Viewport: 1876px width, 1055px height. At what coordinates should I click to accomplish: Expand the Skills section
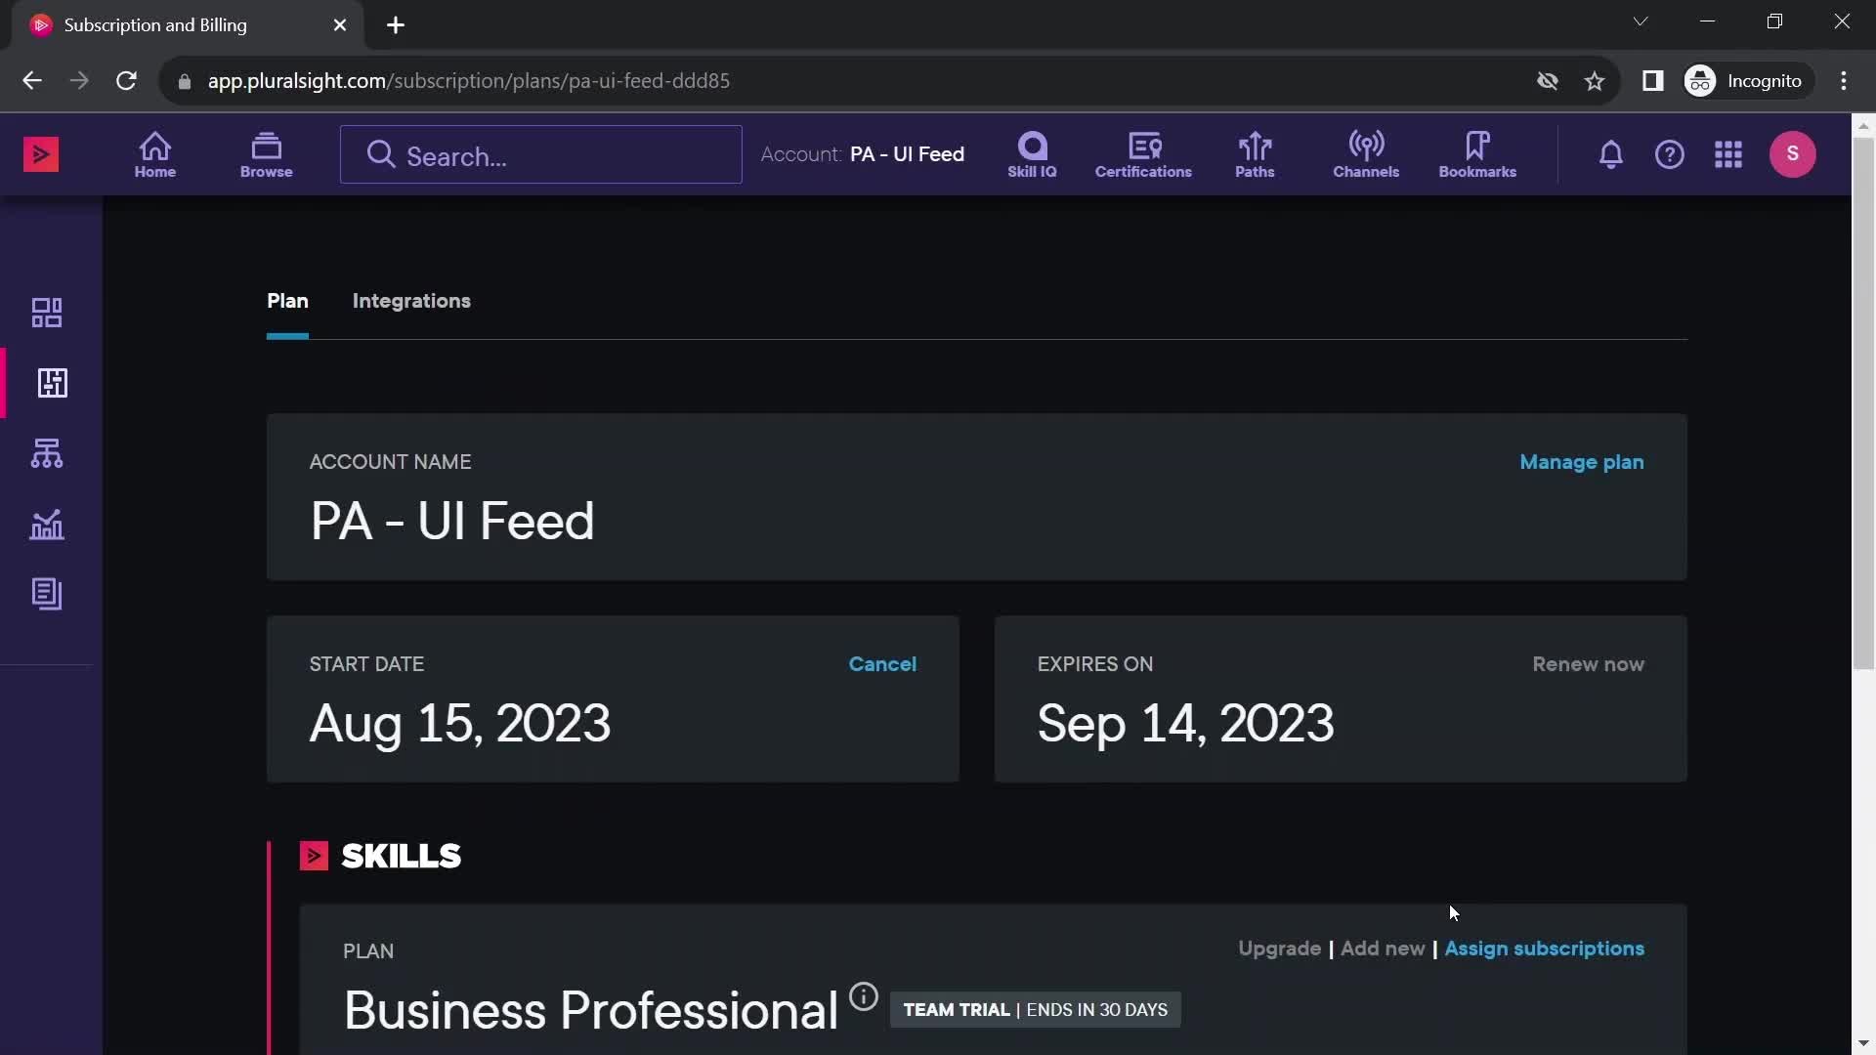click(315, 856)
